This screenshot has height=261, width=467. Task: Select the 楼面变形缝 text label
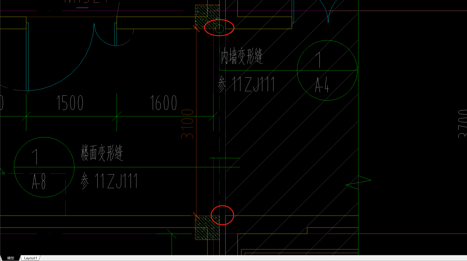coord(102,153)
